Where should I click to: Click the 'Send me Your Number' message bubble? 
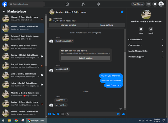click(111, 81)
